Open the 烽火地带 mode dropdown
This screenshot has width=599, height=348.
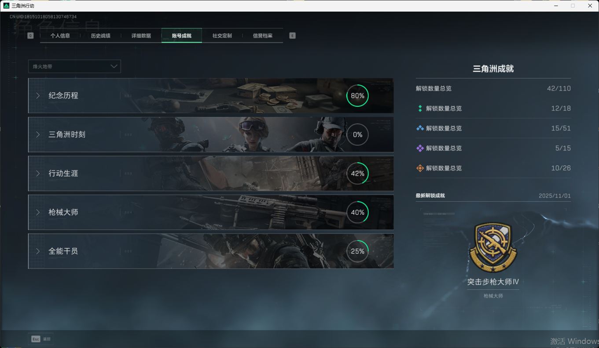coord(74,66)
